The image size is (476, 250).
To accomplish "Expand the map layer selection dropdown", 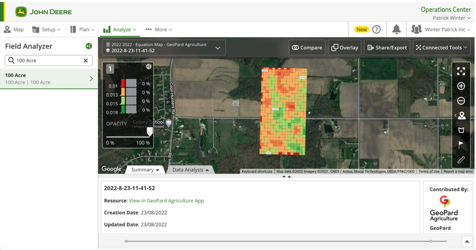I will [218, 48].
